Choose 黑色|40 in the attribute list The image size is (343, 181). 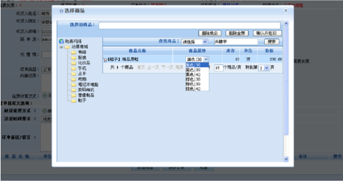pos(197,75)
